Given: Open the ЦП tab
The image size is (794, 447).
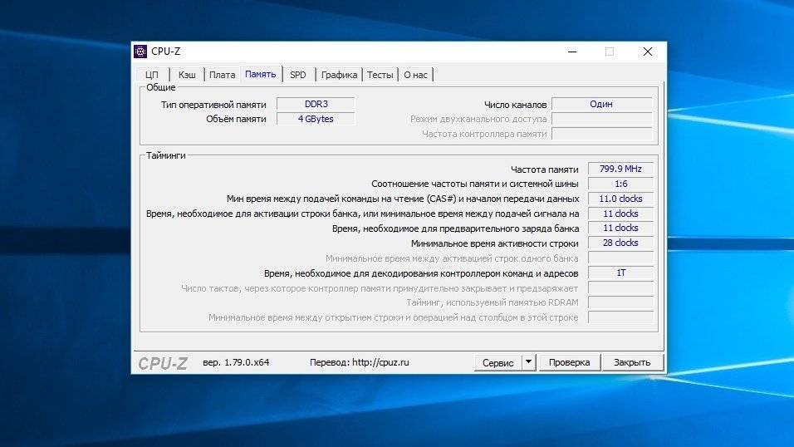Looking at the screenshot, I should (x=152, y=75).
